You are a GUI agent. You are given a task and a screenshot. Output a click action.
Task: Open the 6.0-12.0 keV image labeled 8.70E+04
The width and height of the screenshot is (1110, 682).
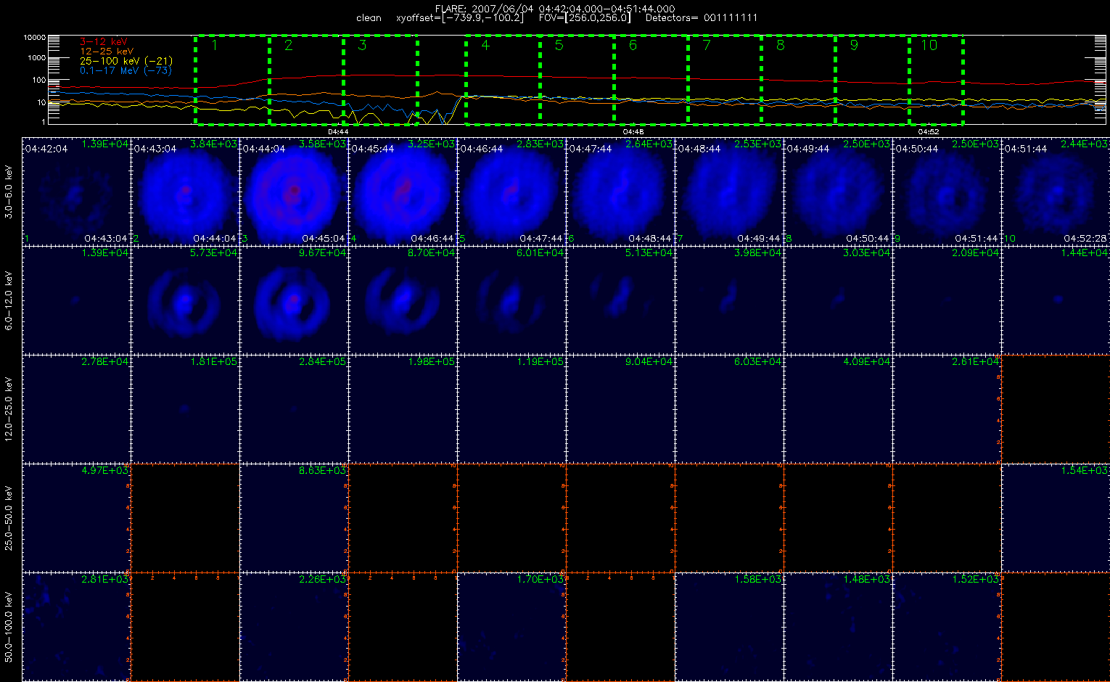(403, 300)
